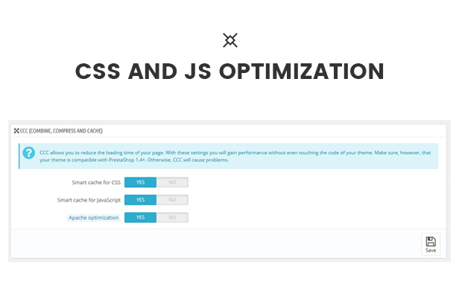Turn off Apache optimization with NO
The image size is (459, 304).
coord(172,218)
